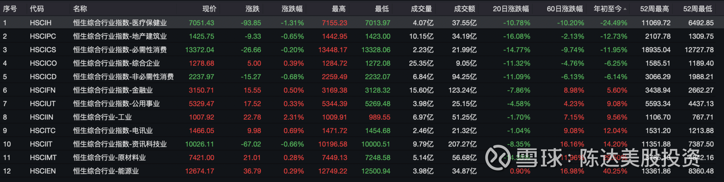Screen dimensions: 724x182
Task: Select 恒生综合行业指数-必需性消费 row
Action: pyautogui.click(x=120, y=50)
